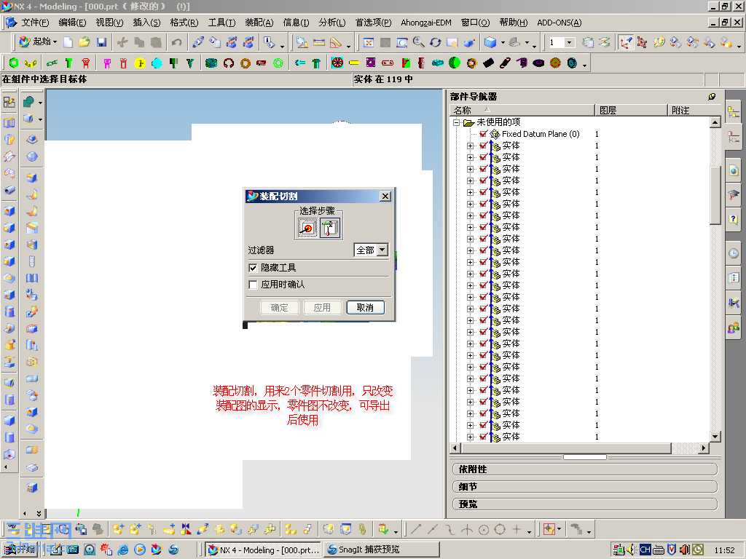Select the target body step icon
746x559 pixels.
(x=308, y=228)
